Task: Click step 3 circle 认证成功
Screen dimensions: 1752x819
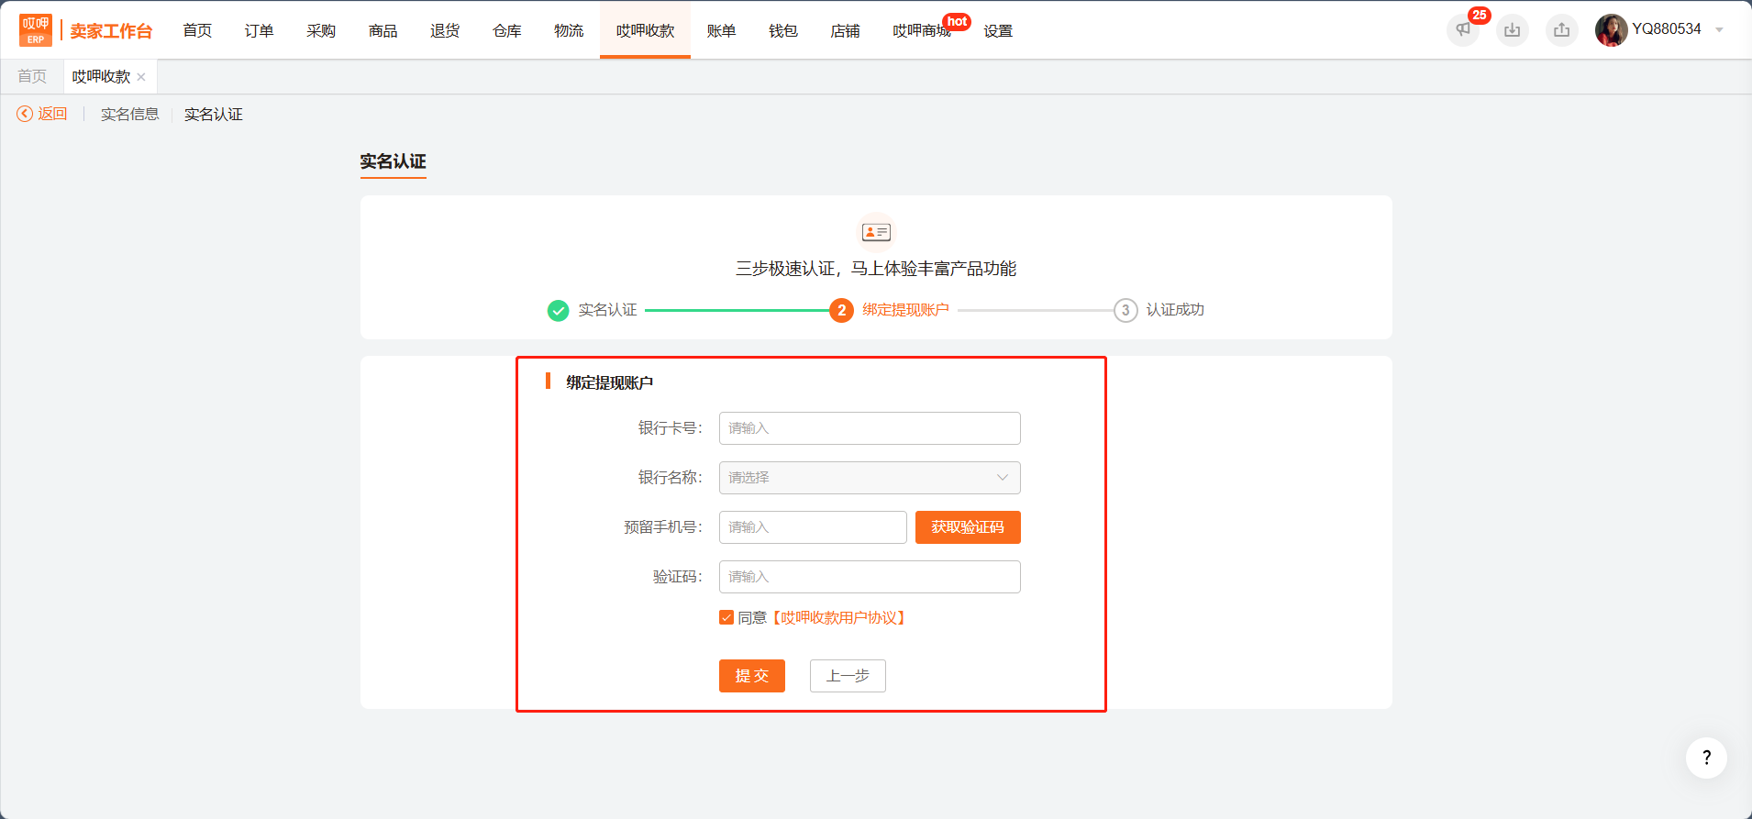Action: (x=1125, y=311)
